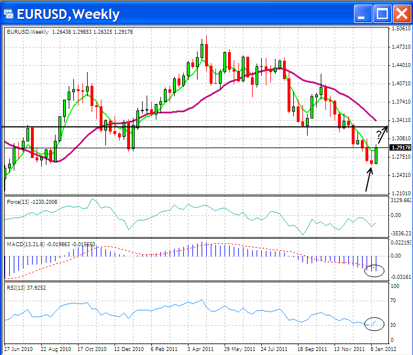Click the 6 Feb 2011 date label
The image size is (413, 355).
point(164,349)
